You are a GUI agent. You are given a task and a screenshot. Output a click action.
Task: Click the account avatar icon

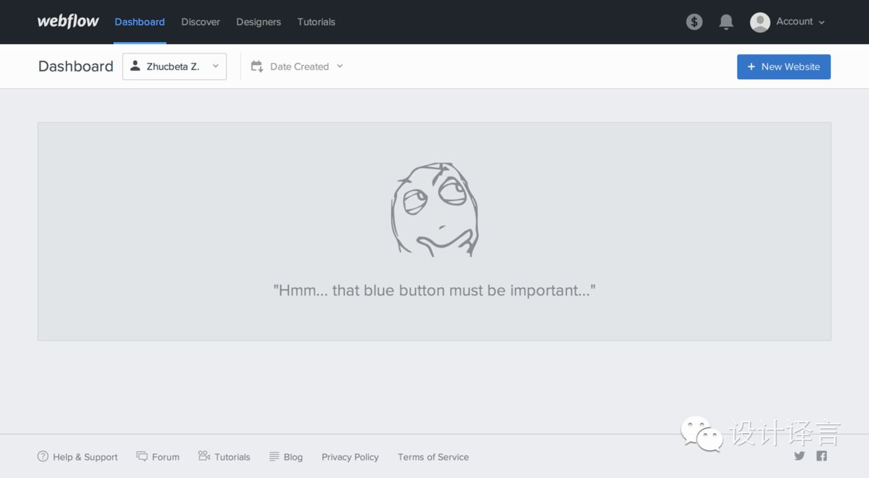[x=760, y=22]
